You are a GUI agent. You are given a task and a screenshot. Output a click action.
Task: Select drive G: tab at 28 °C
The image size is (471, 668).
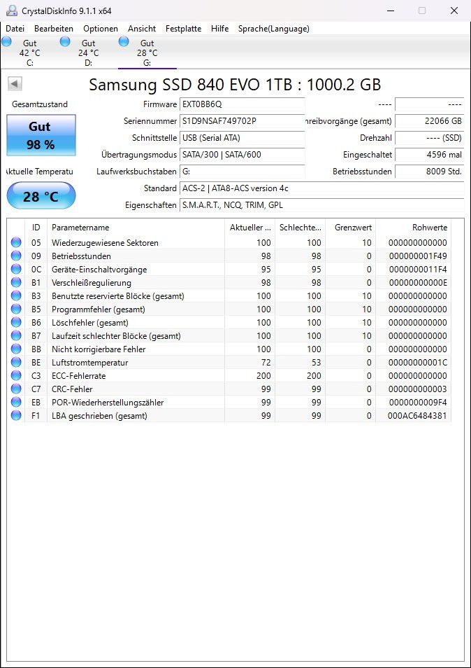(147, 53)
